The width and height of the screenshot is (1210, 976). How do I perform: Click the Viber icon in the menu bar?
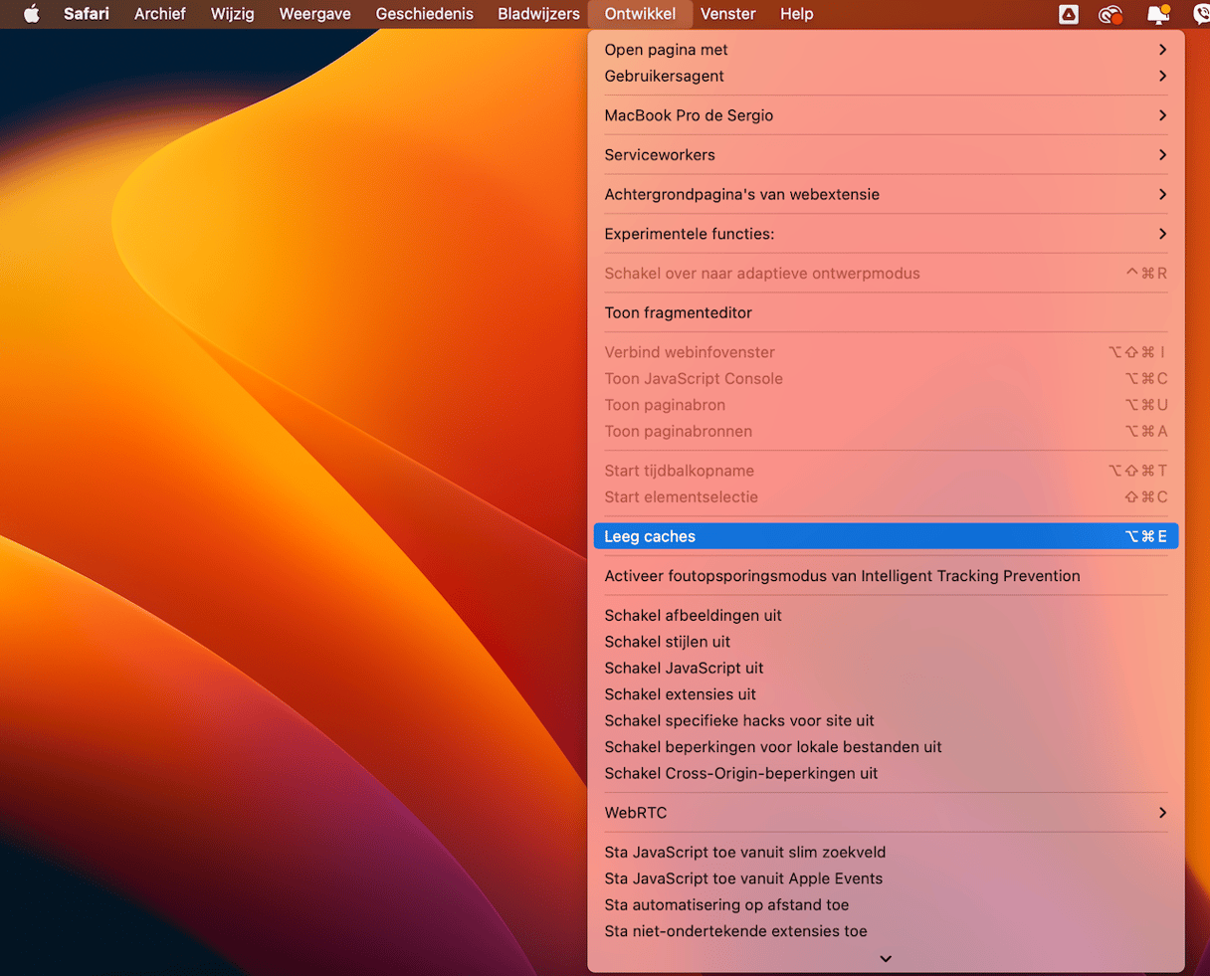(x=1200, y=14)
